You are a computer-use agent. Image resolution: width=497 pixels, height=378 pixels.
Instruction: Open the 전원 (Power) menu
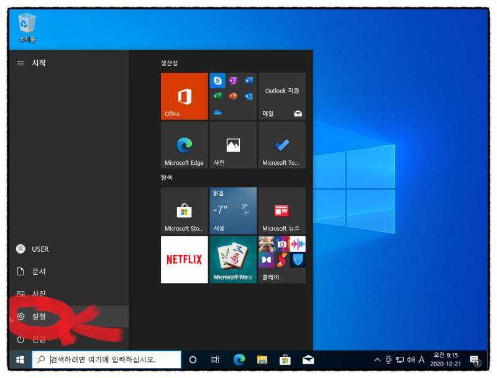pyautogui.click(x=69, y=339)
